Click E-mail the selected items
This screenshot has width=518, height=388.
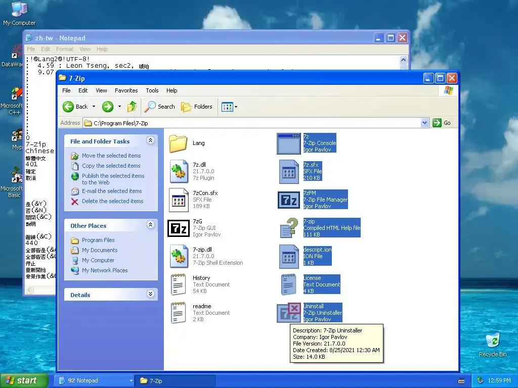coord(112,191)
